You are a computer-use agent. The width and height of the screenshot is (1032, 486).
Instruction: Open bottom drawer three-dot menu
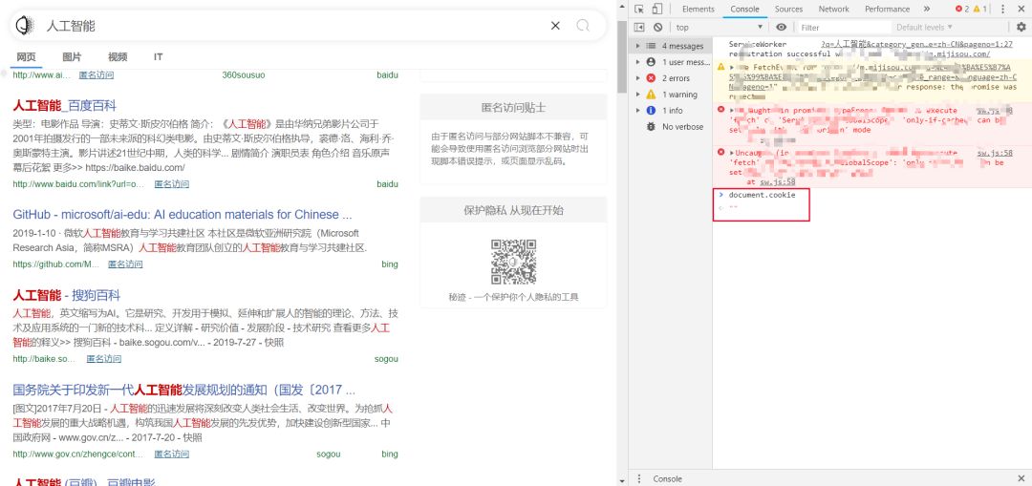tap(638, 478)
